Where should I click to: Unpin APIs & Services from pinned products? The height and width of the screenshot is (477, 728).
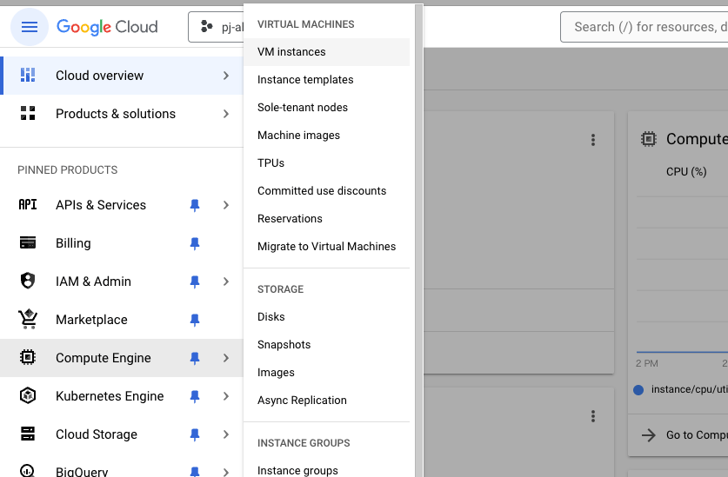195,205
